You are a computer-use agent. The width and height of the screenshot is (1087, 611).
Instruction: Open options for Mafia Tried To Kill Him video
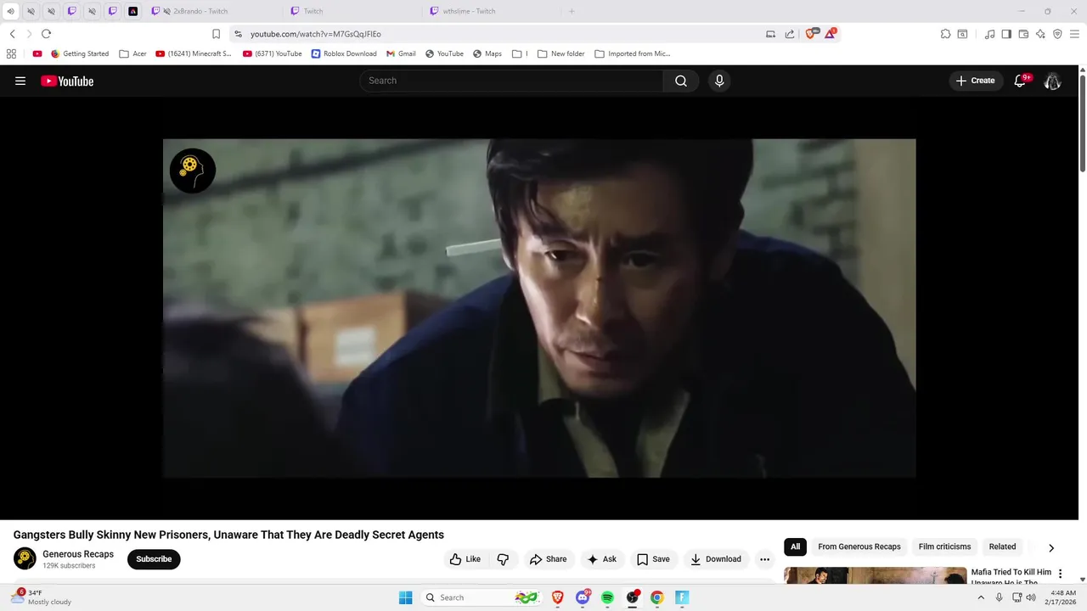click(x=1060, y=575)
